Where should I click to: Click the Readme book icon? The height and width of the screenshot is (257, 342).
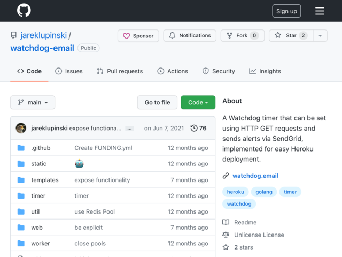[226, 222]
